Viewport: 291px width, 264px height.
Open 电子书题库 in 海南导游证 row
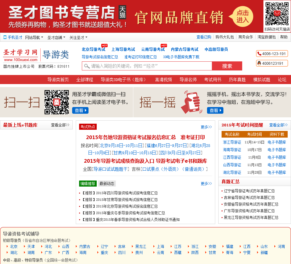click(x=277, y=150)
